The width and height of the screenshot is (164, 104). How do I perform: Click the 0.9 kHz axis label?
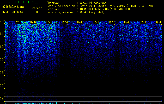(x=2, y=60)
